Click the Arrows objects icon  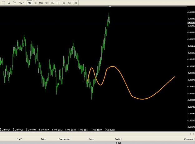click(20, 3)
